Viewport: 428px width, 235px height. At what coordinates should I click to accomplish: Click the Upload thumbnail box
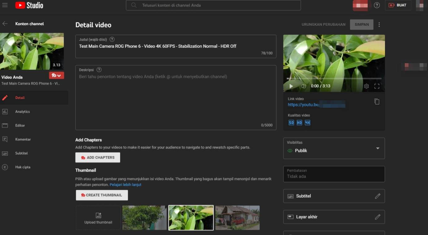click(98, 218)
